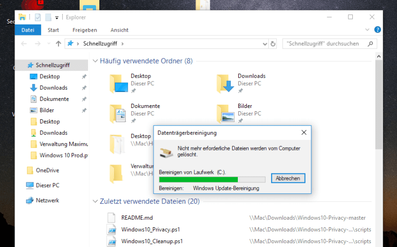Click the Explorer folder icon in title bar
This screenshot has height=247, width=397.
tap(22, 17)
